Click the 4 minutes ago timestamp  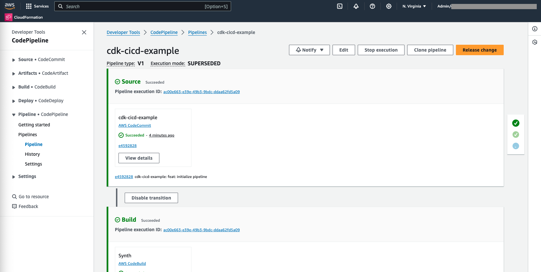click(x=162, y=135)
